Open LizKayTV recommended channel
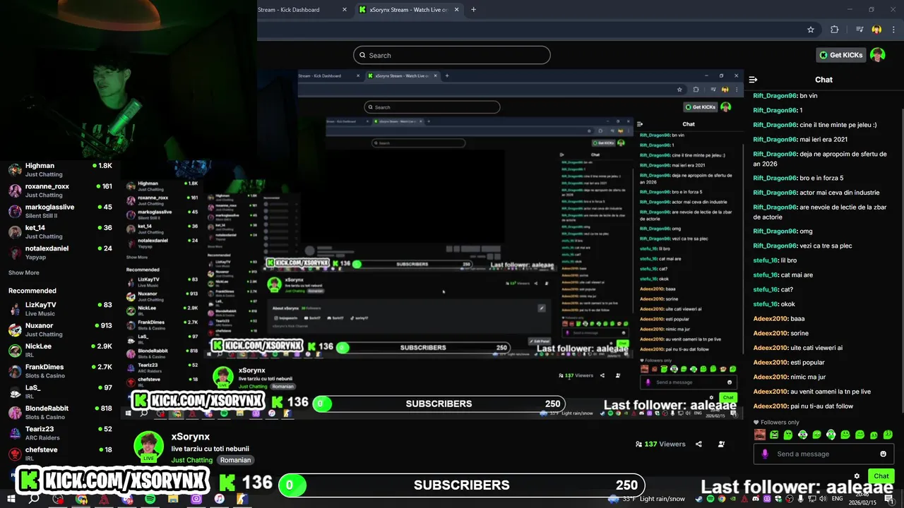The image size is (904, 508). 61,309
